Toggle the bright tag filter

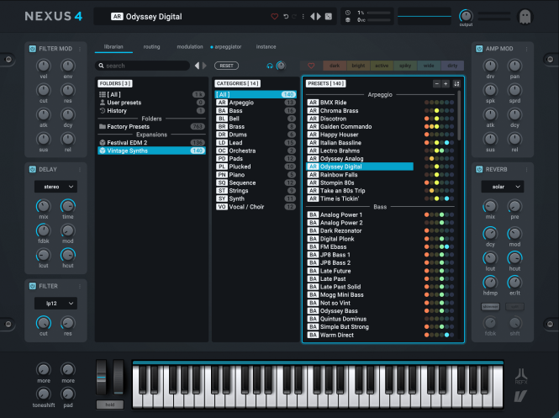(358, 66)
